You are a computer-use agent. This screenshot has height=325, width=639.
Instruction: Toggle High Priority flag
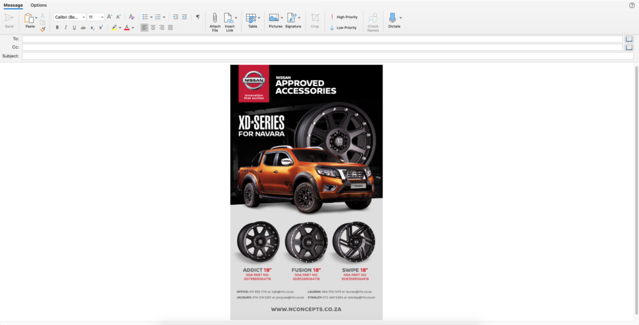pyautogui.click(x=344, y=17)
